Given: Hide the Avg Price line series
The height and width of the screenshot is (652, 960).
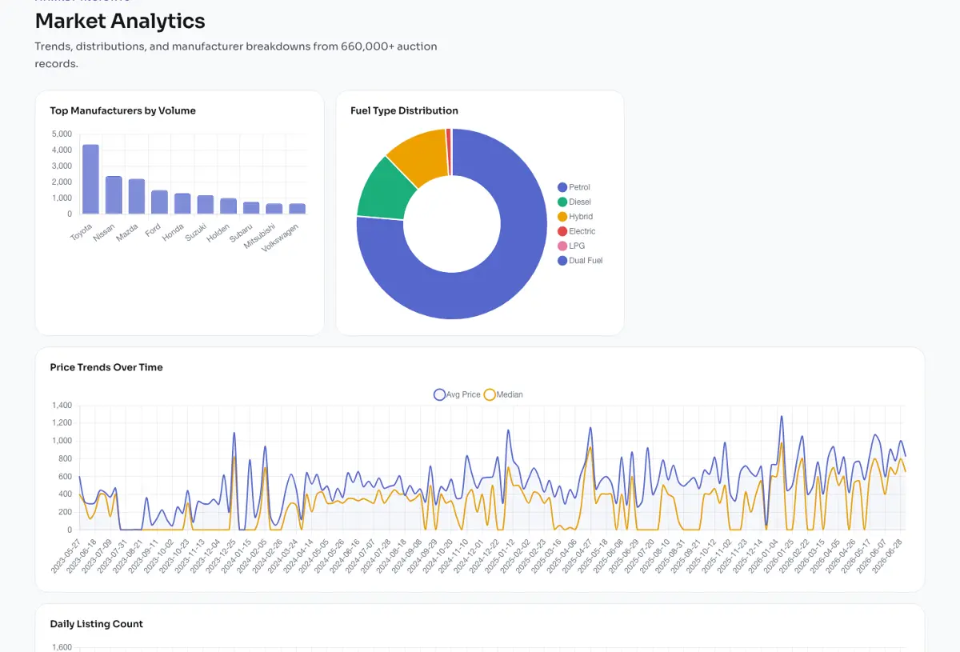Looking at the screenshot, I should coord(458,394).
